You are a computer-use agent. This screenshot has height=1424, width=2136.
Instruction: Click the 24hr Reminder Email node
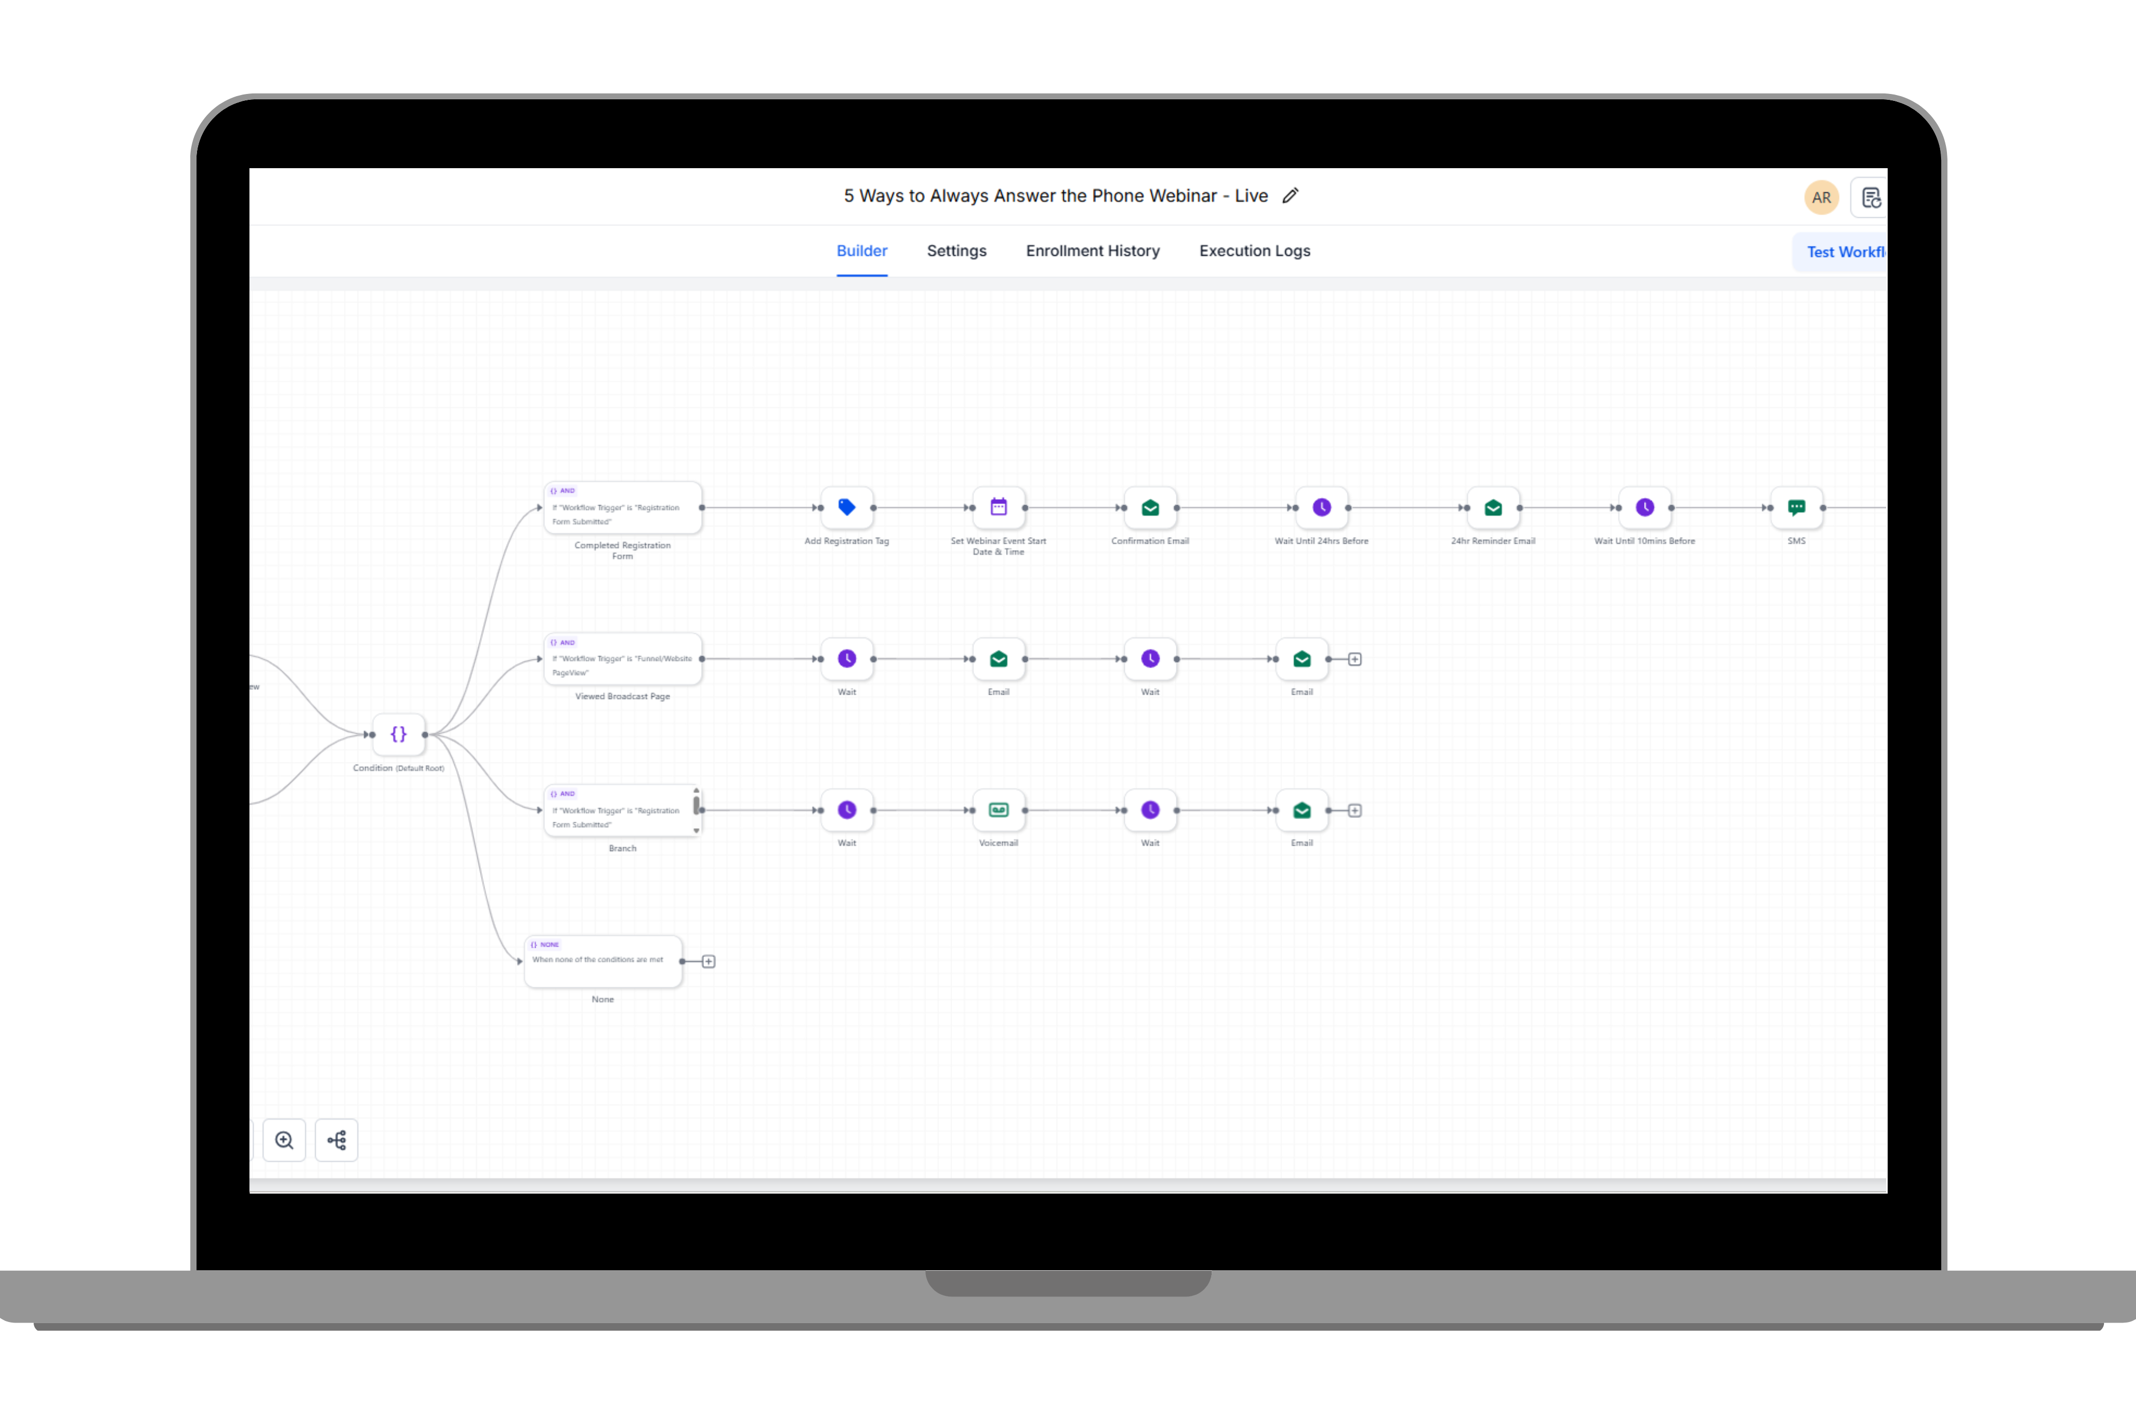[1493, 508]
